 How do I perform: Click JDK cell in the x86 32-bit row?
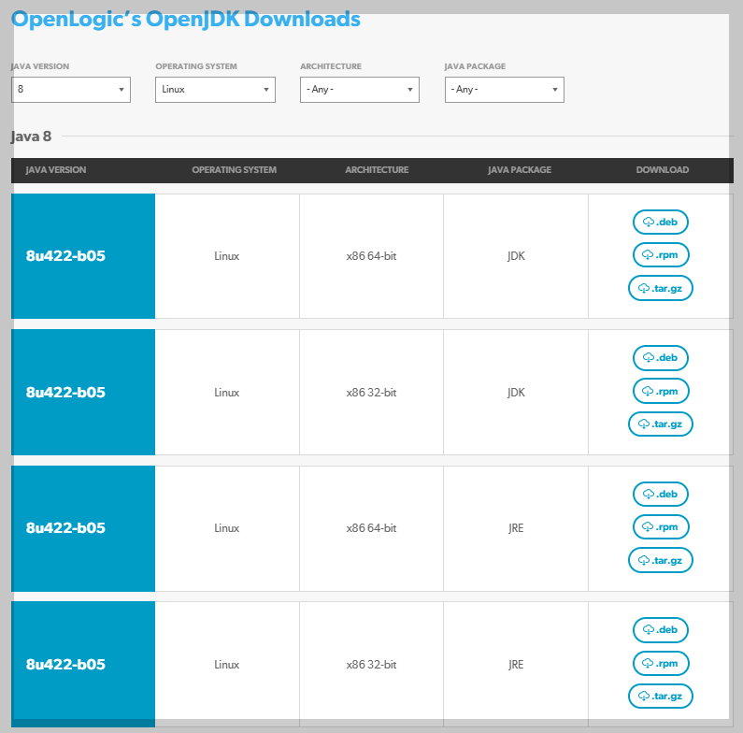pos(516,393)
